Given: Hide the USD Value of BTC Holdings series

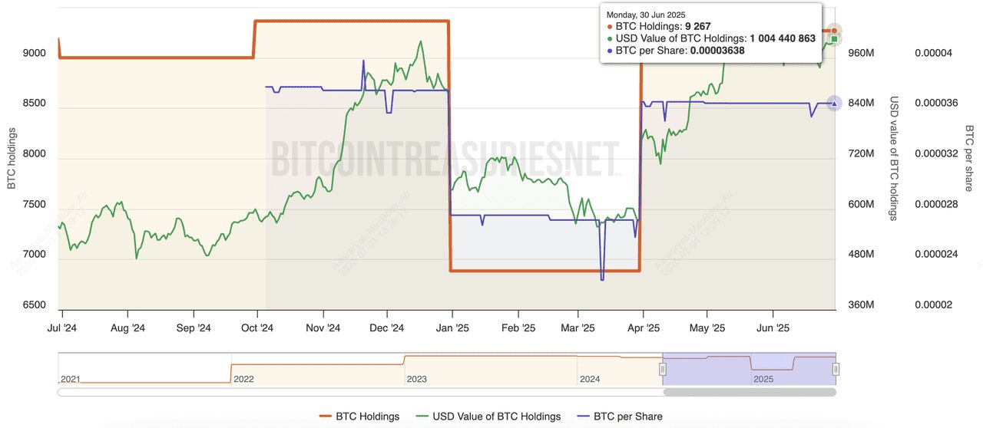Looking at the screenshot, I should tap(497, 416).
